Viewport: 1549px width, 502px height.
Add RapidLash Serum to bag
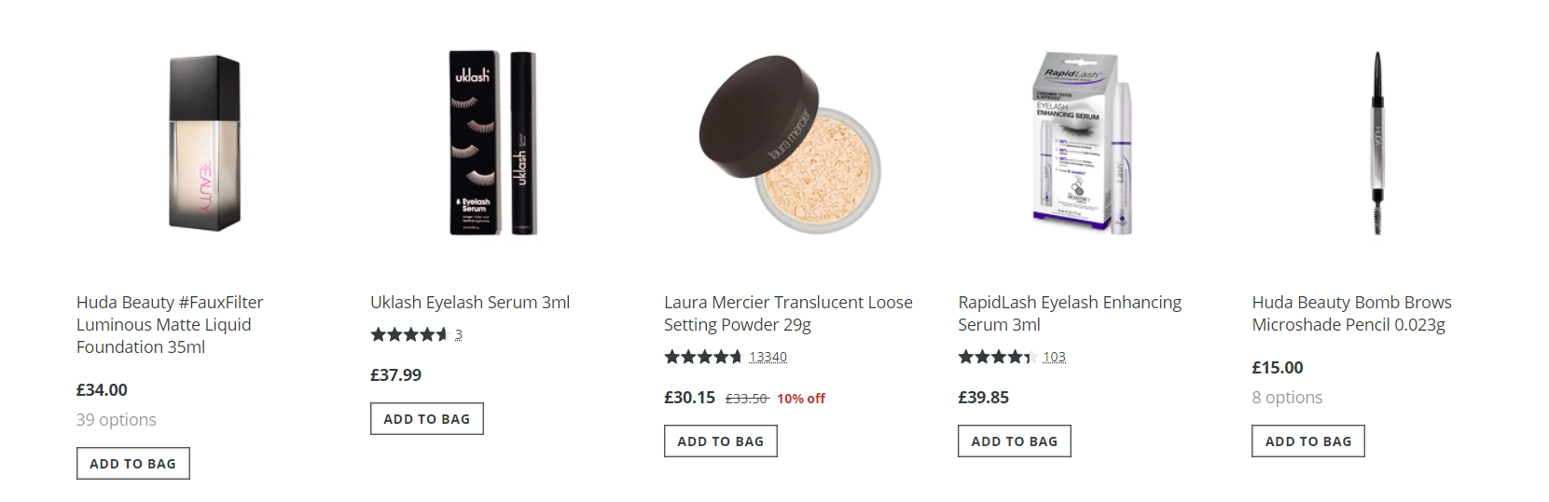point(1015,441)
